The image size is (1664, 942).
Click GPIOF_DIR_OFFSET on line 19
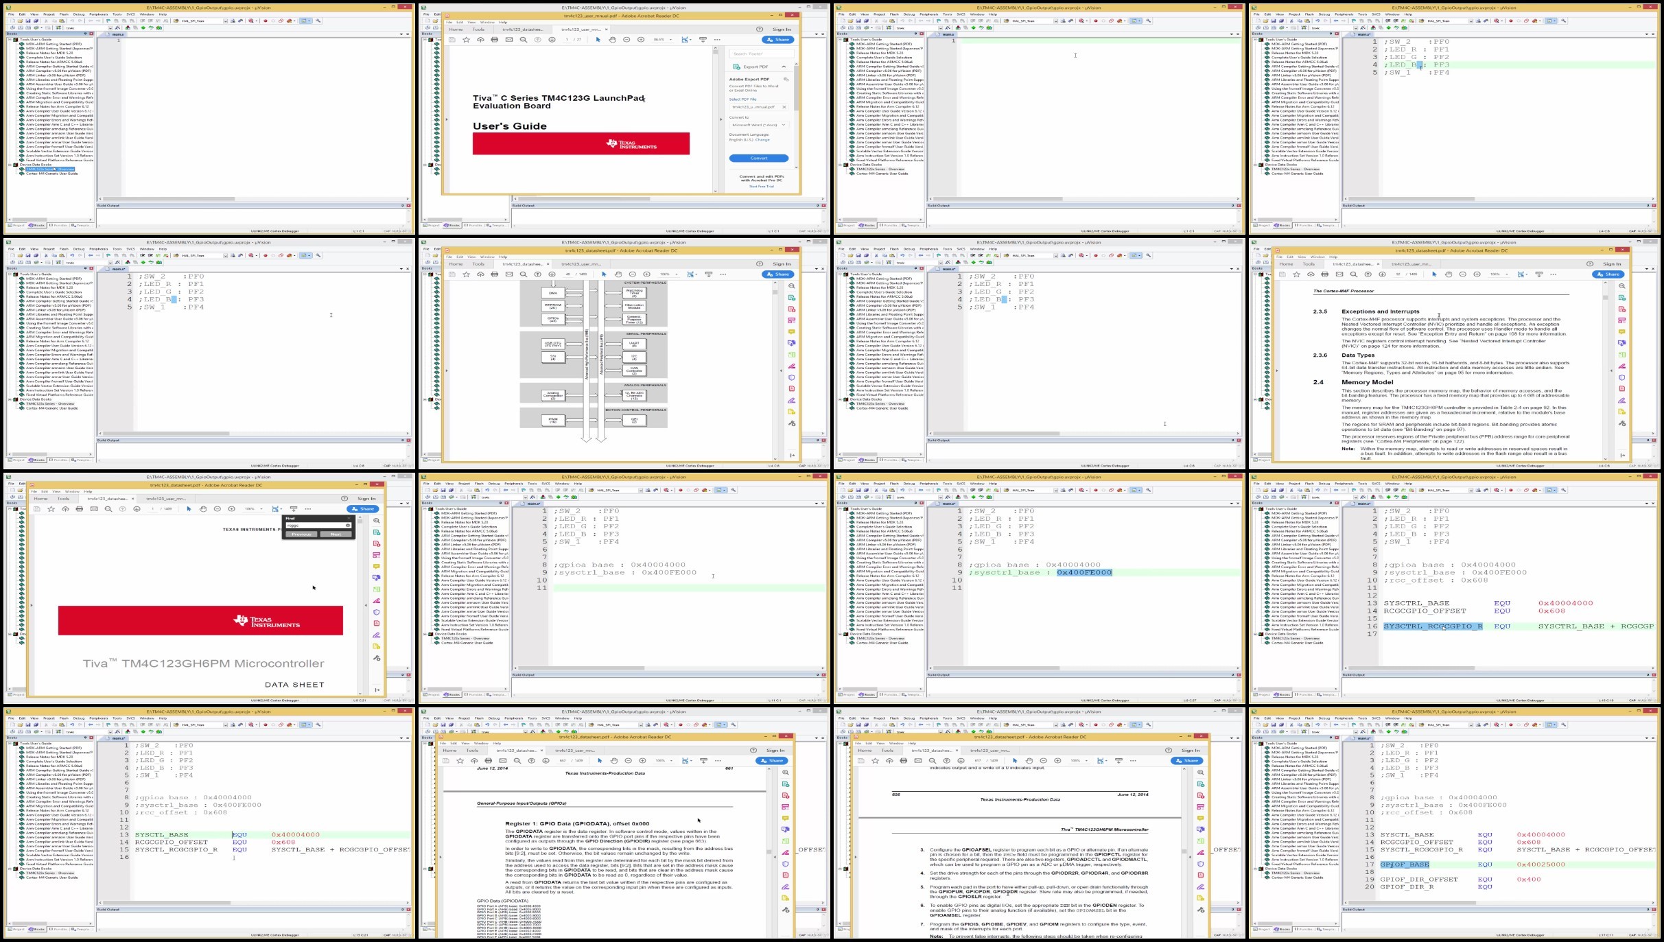point(1419,880)
